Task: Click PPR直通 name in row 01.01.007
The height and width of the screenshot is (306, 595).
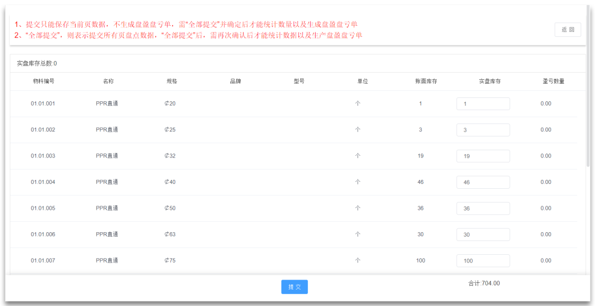Action: point(107,260)
